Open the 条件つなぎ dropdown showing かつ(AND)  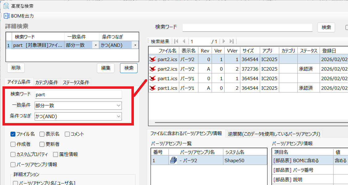pos(118,117)
